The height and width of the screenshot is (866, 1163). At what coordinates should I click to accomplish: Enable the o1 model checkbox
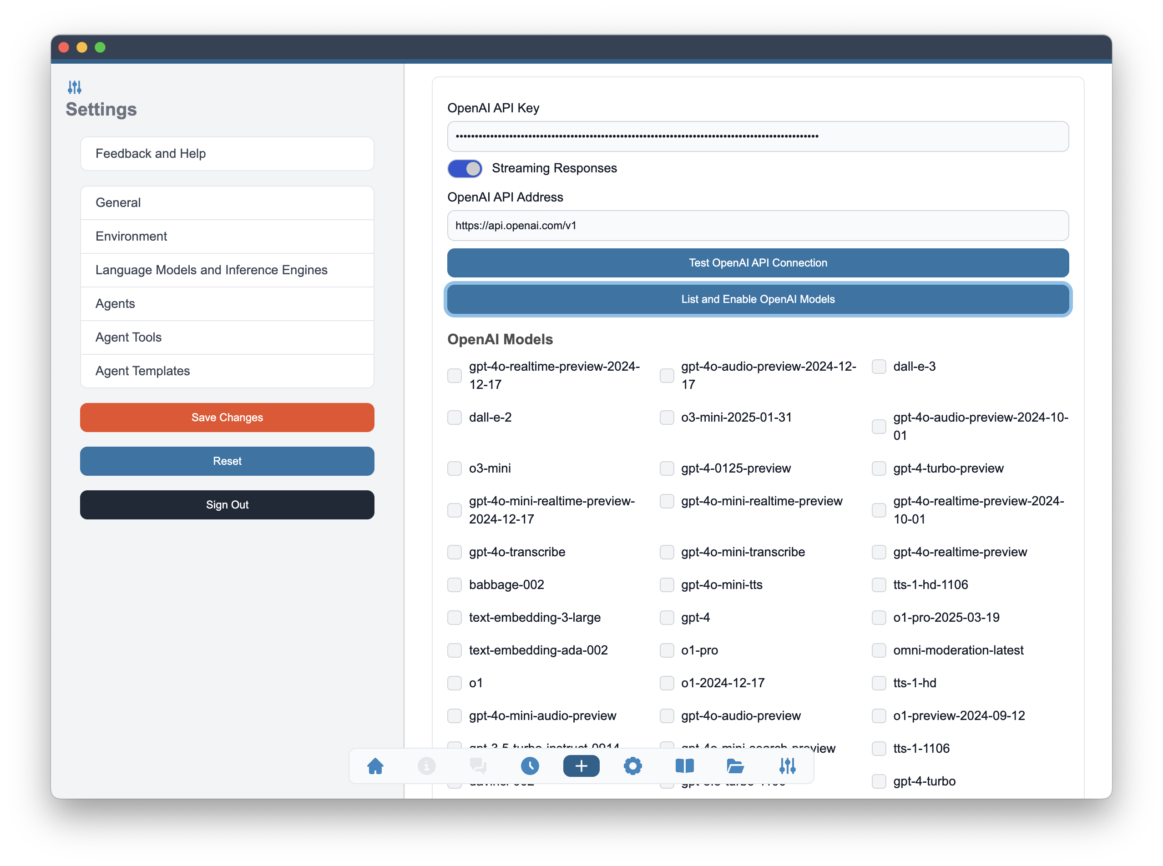[x=454, y=683]
